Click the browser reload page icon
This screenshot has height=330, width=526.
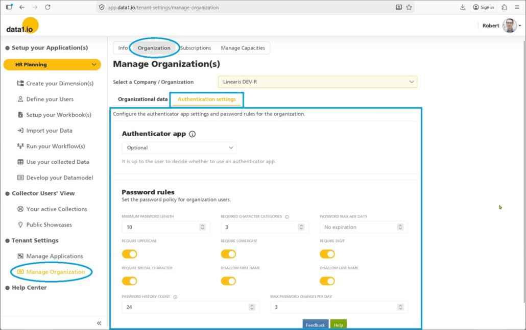(x=47, y=7)
